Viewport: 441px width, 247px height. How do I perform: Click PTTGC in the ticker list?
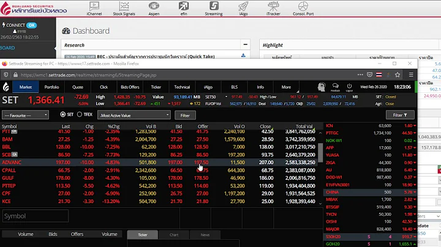pos(332,133)
